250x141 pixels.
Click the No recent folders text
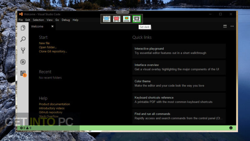pyautogui.click(x=50, y=78)
